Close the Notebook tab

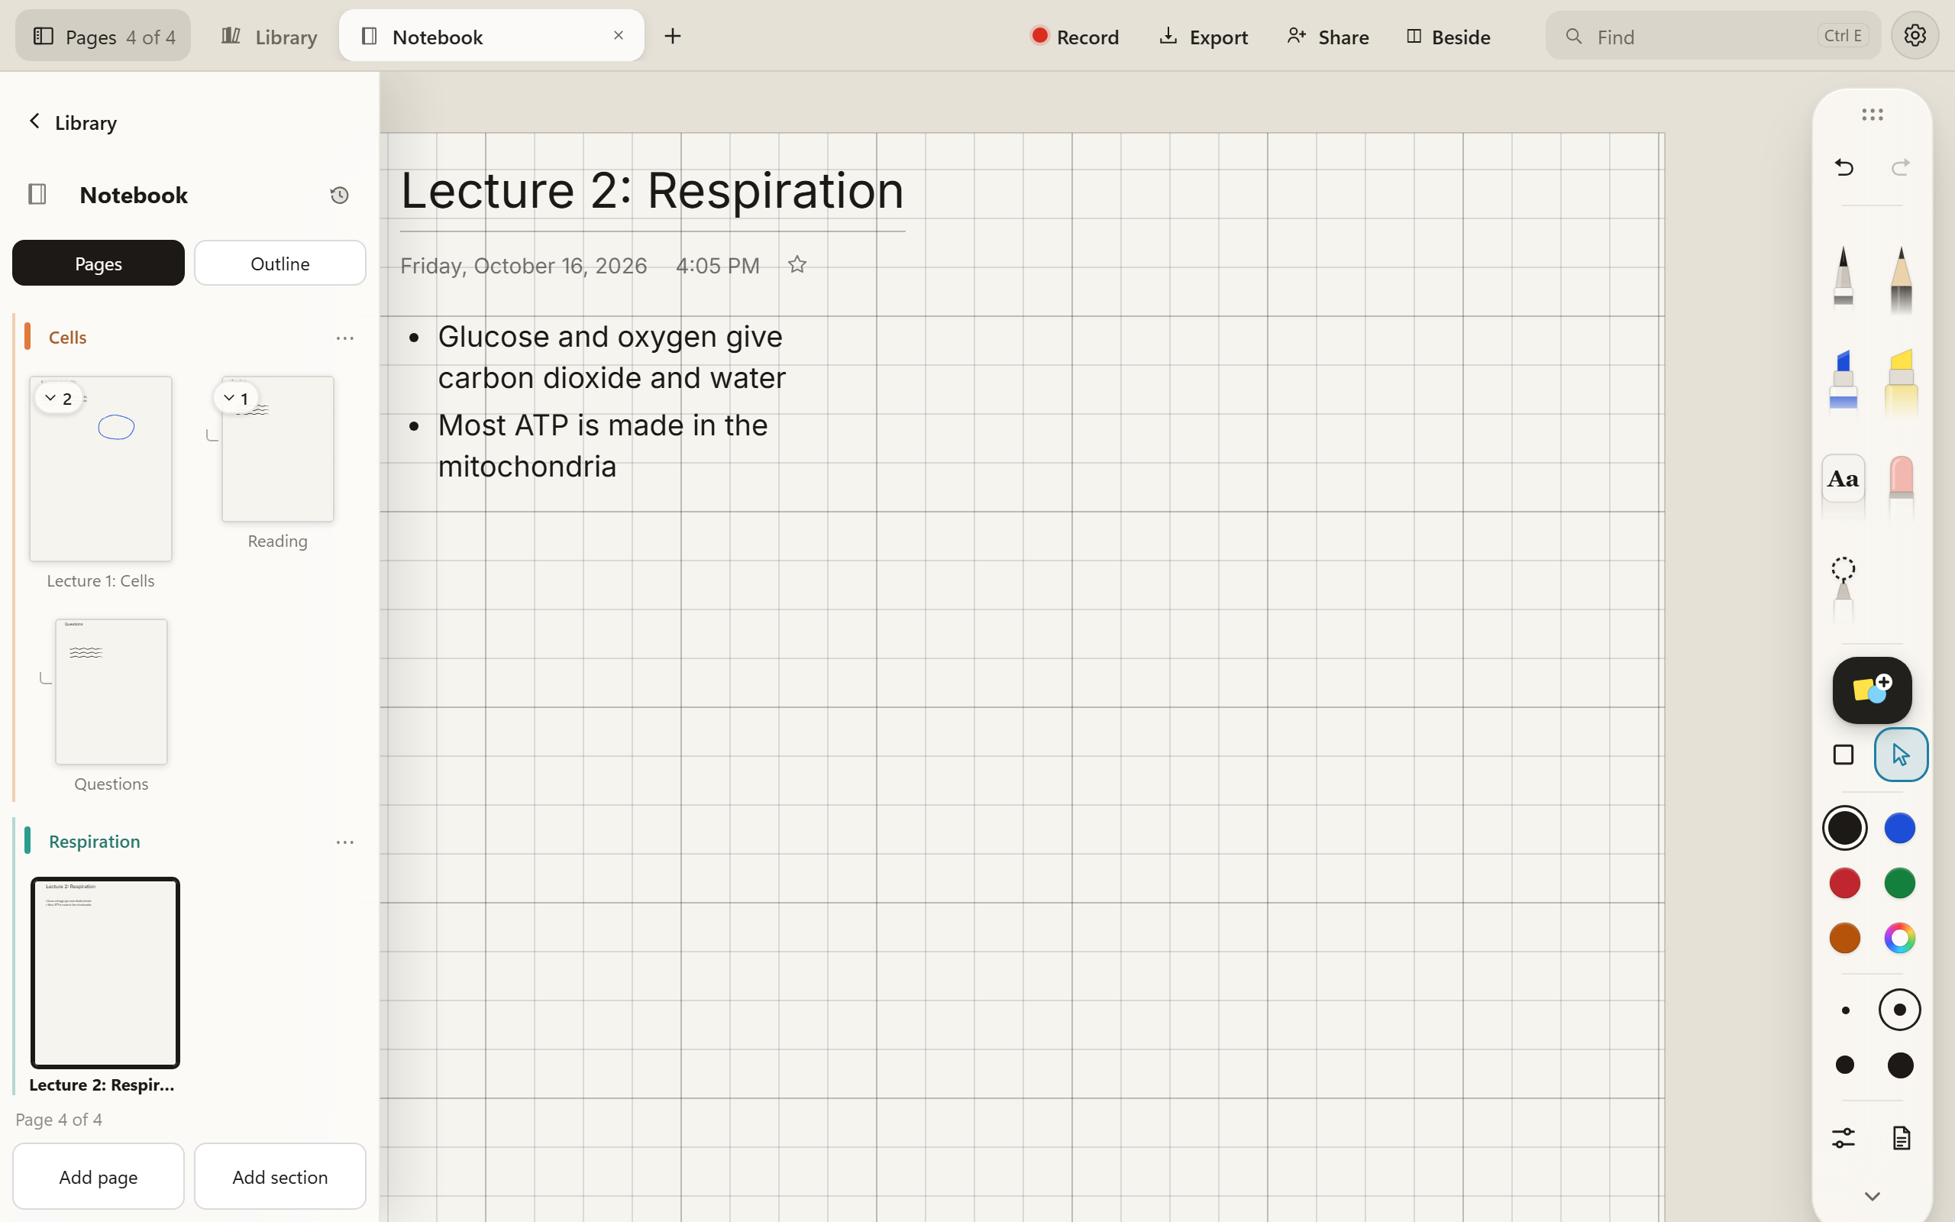click(618, 36)
